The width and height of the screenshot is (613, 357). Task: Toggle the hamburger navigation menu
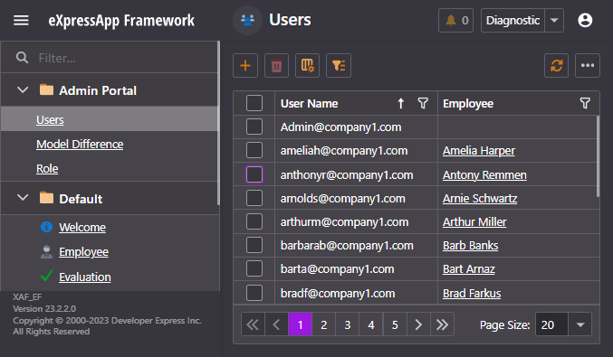click(21, 20)
